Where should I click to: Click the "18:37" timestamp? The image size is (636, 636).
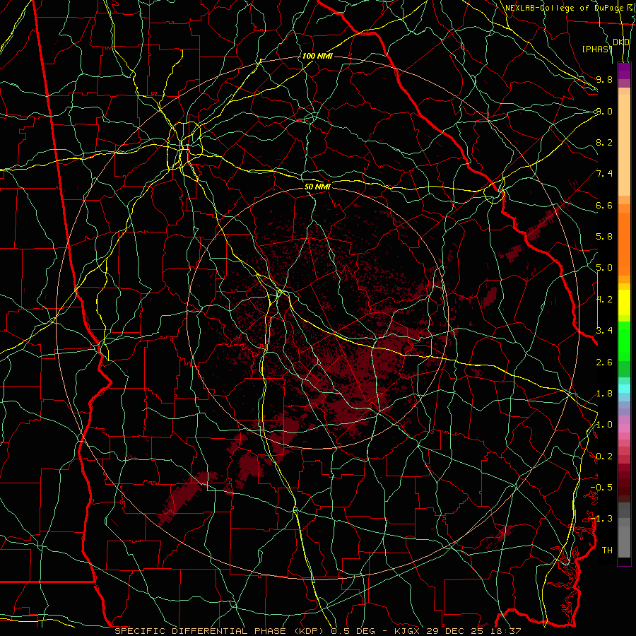click(506, 631)
